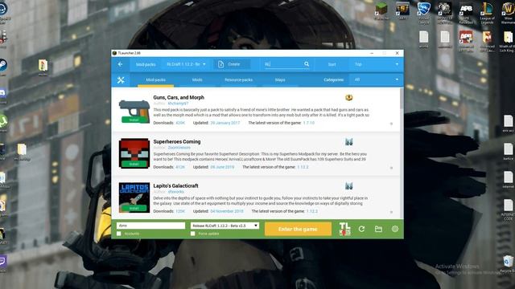
Task: Switch to the Mod-packs tab
Action: 155,80
